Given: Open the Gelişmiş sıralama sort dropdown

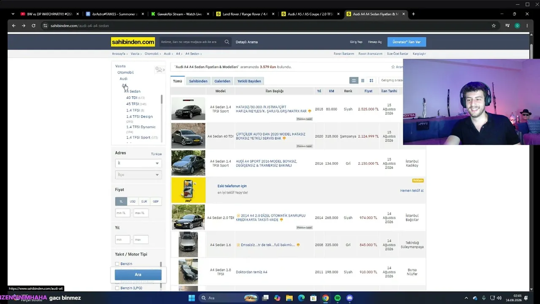Looking at the screenshot, I should [x=392, y=80].
